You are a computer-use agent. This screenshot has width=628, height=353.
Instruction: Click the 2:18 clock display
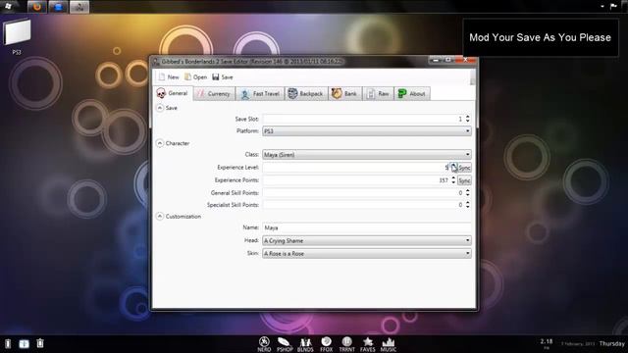point(547,343)
